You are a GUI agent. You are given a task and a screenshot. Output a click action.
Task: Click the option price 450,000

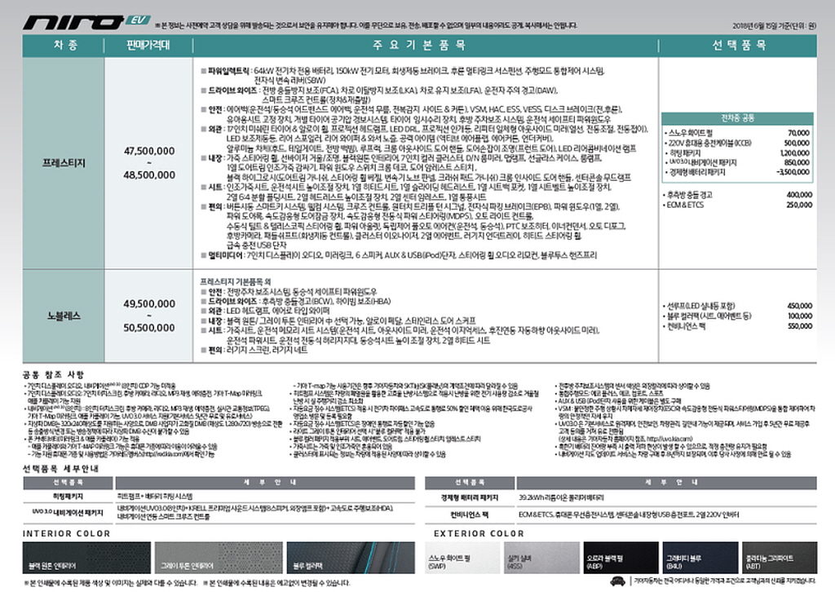[799, 306]
